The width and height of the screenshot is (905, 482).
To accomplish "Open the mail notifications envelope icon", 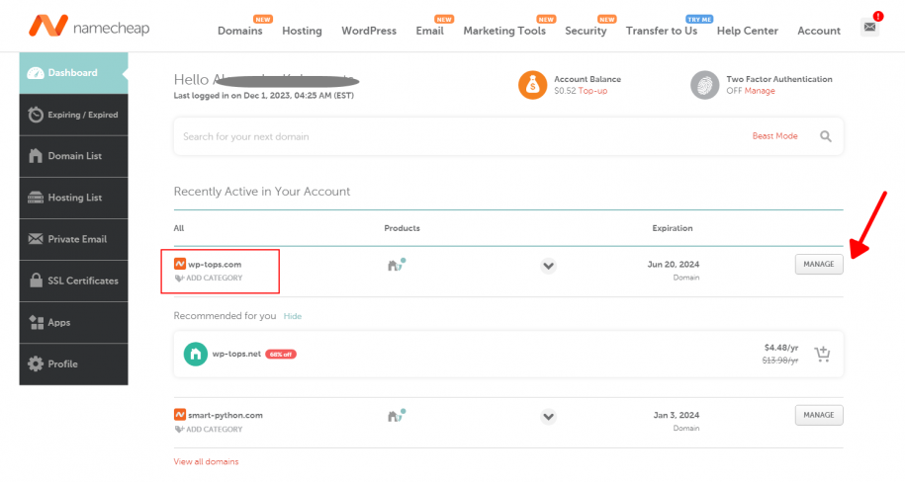I will click(869, 27).
